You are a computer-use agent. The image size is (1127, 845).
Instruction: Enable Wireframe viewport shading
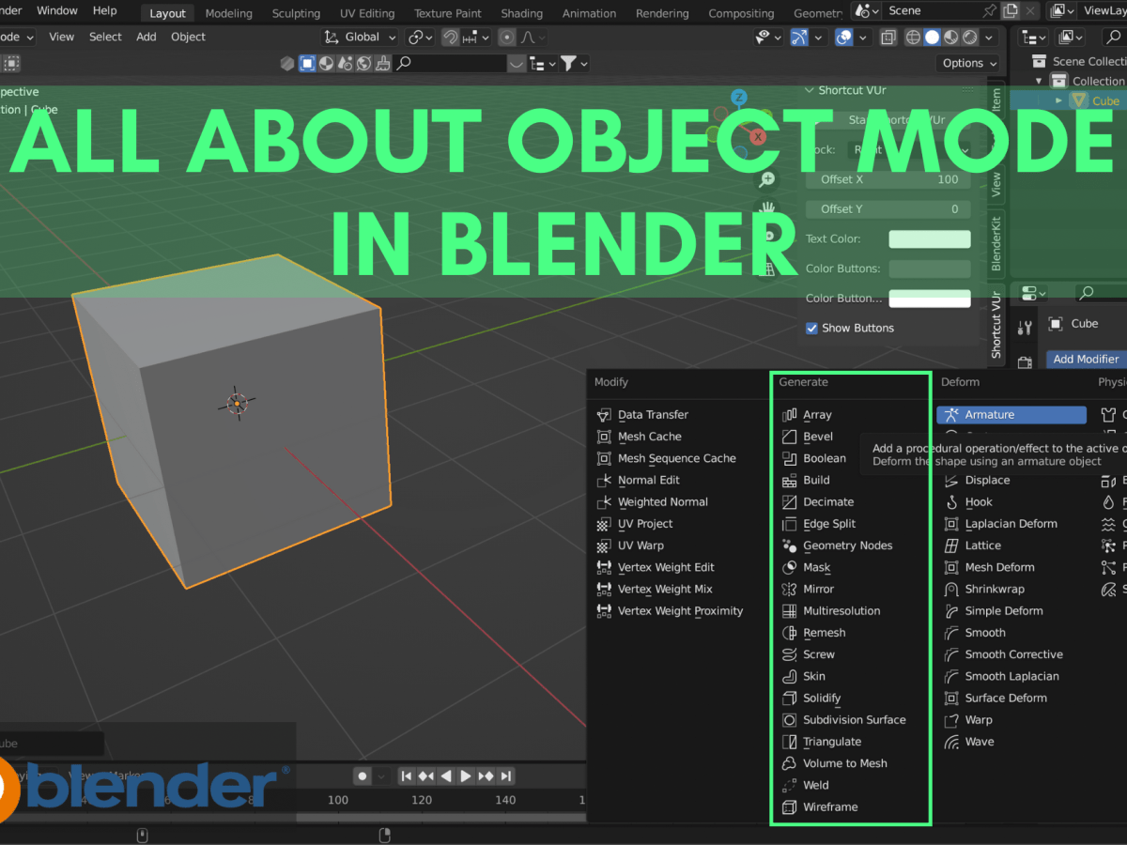913,38
